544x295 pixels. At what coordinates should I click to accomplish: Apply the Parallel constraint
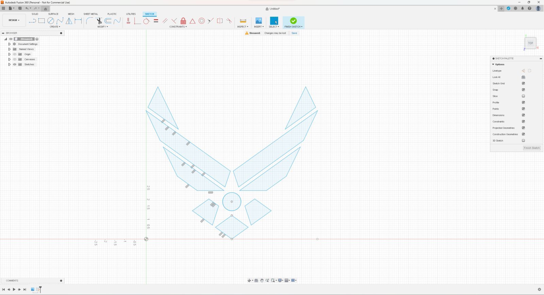(165, 21)
